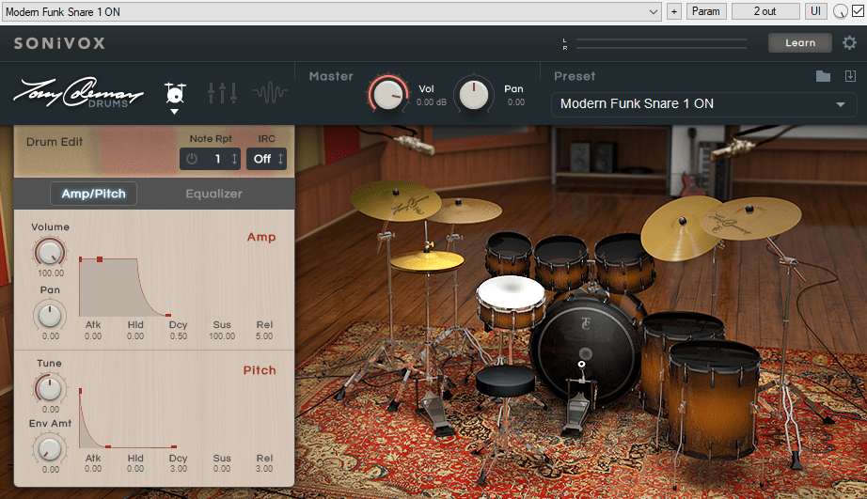This screenshot has height=499, width=867.
Task: Click the Learn button
Action: 800,42
